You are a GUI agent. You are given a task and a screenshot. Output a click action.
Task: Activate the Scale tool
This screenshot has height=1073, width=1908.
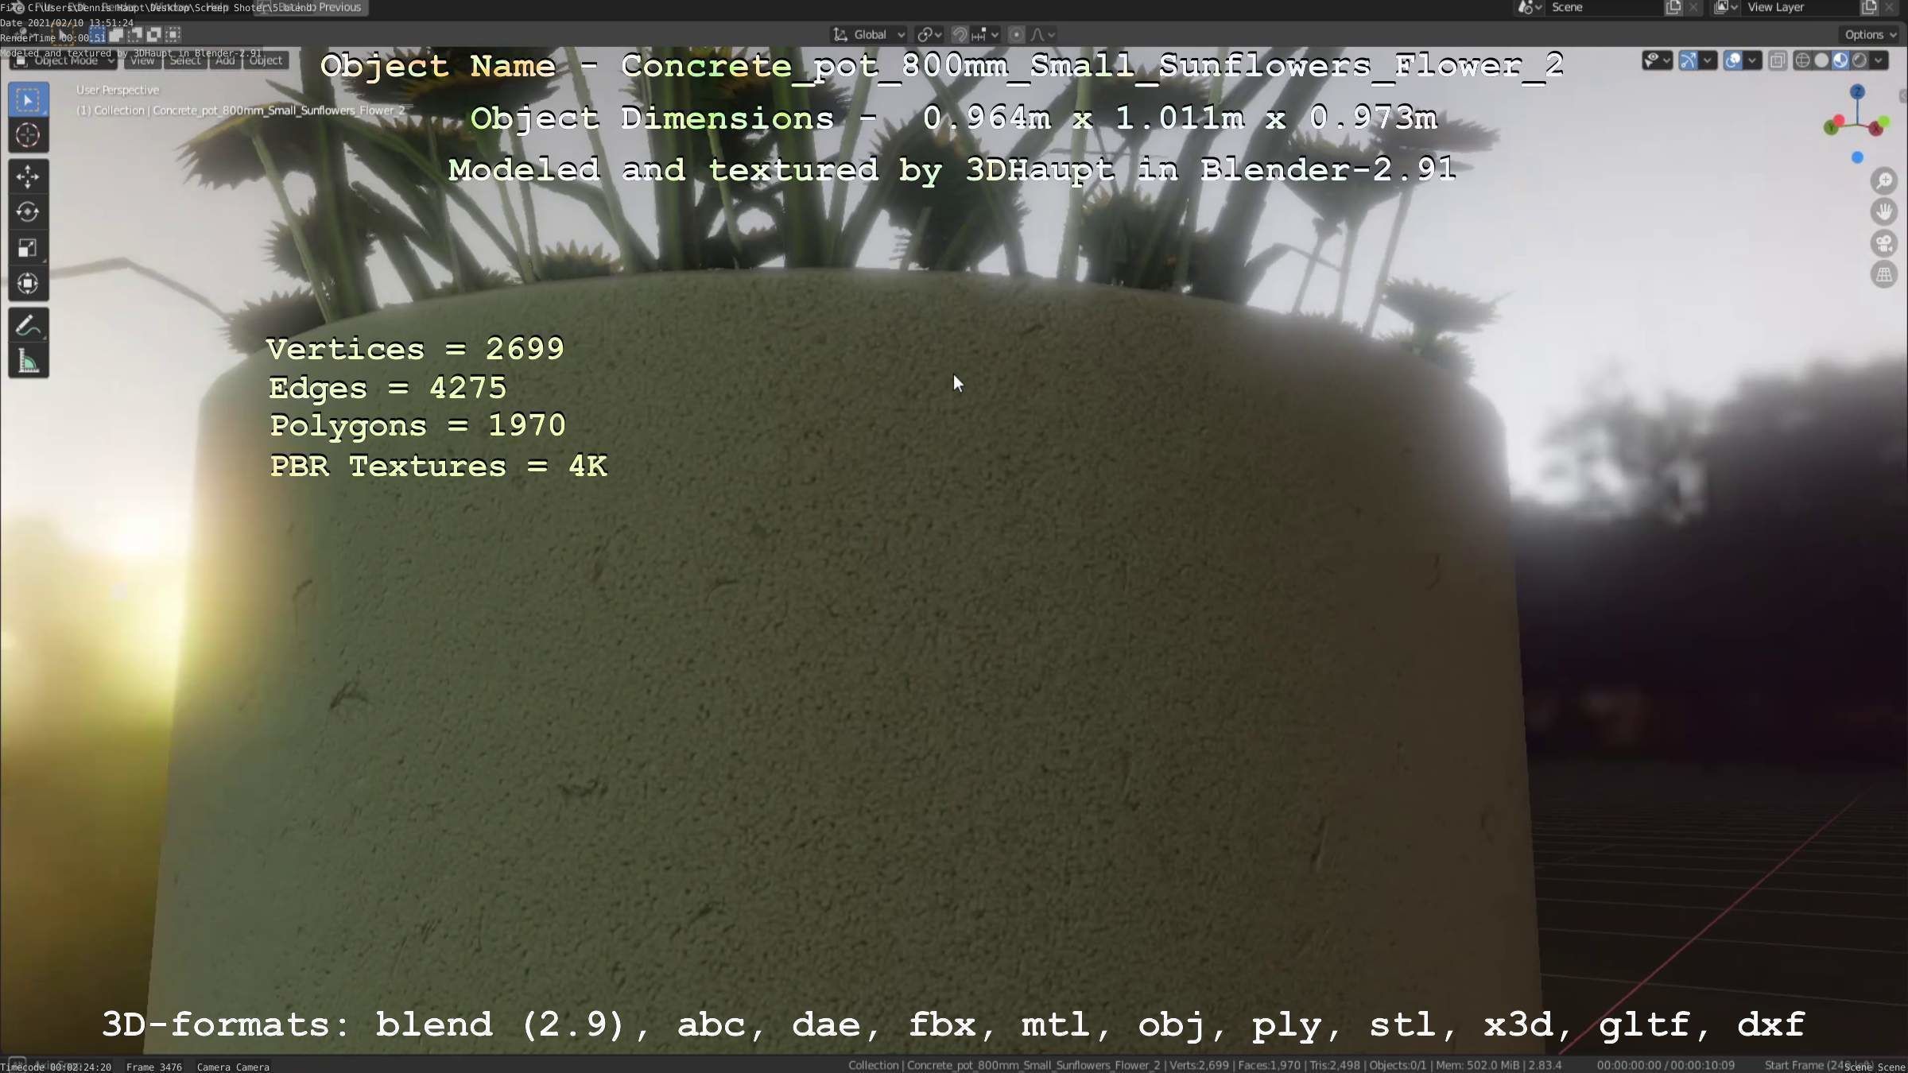click(28, 248)
